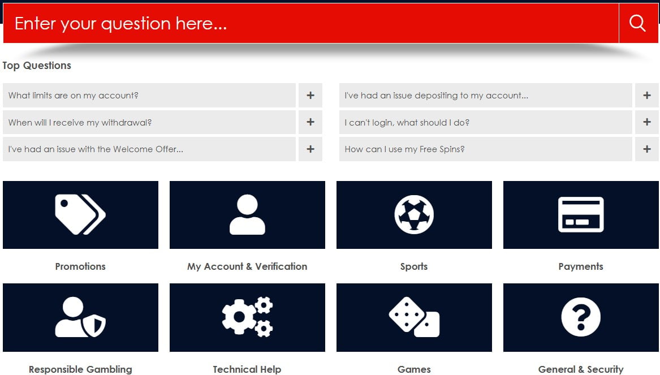The image size is (660, 375).
Task: Open 'I've had an issue depositing to my account' question
Action: click(x=486, y=95)
